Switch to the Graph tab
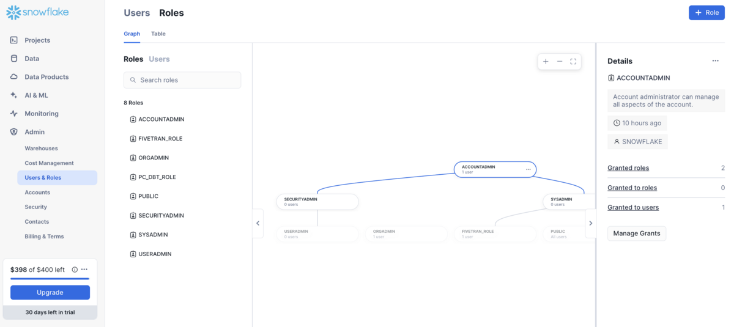Image resolution: width=734 pixels, height=327 pixels. click(x=132, y=34)
